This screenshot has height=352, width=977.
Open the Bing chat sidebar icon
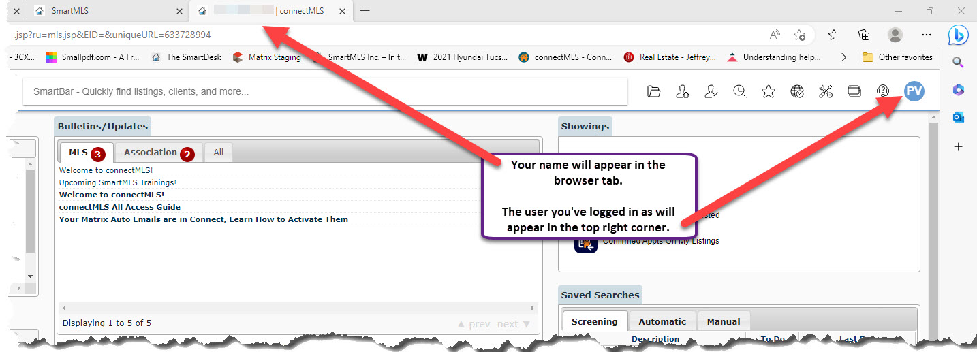coord(959,35)
